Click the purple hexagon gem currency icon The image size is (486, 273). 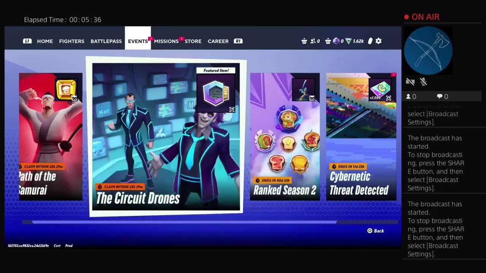[x=336, y=41]
